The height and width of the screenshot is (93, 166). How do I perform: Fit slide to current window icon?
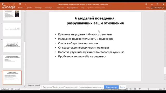[x=164, y=89]
